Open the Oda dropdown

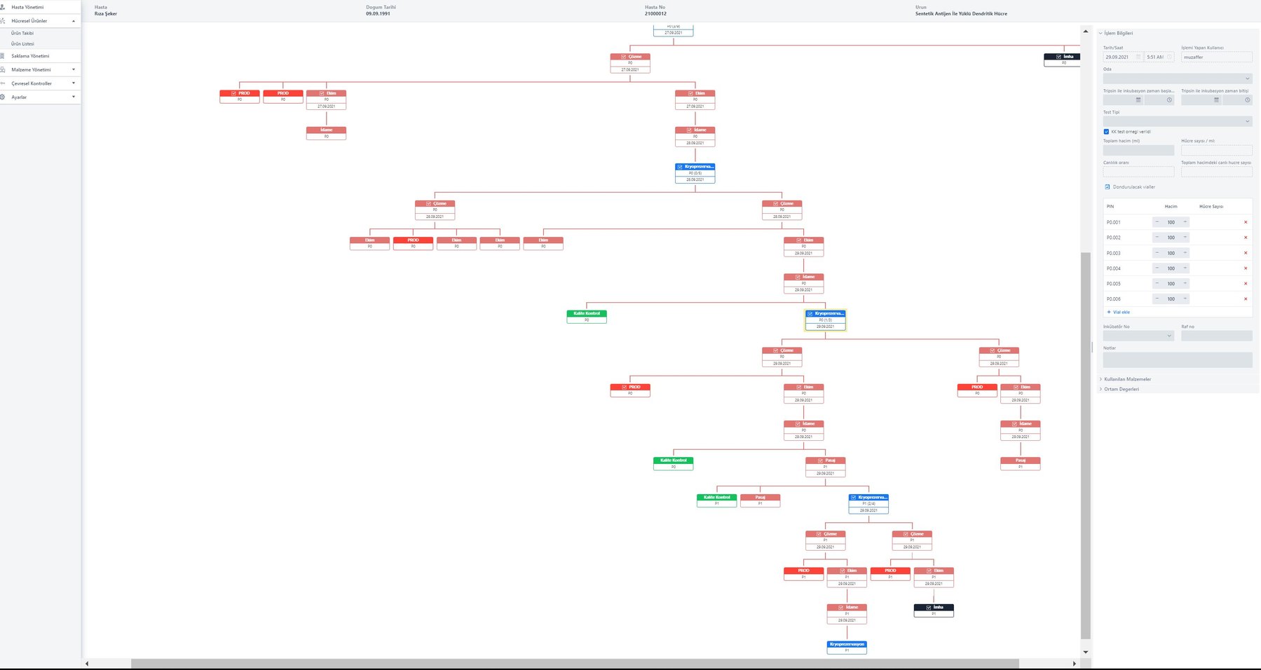pyautogui.click(x=1178, y=78)
